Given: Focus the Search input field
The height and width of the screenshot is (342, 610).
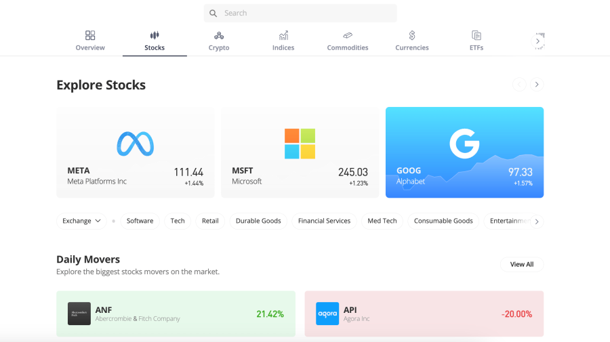Looking at the screenshot, I should point(300,14).
